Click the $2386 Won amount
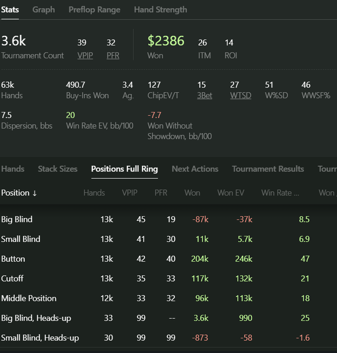337x353 pixels. click(x=166, y=41)
